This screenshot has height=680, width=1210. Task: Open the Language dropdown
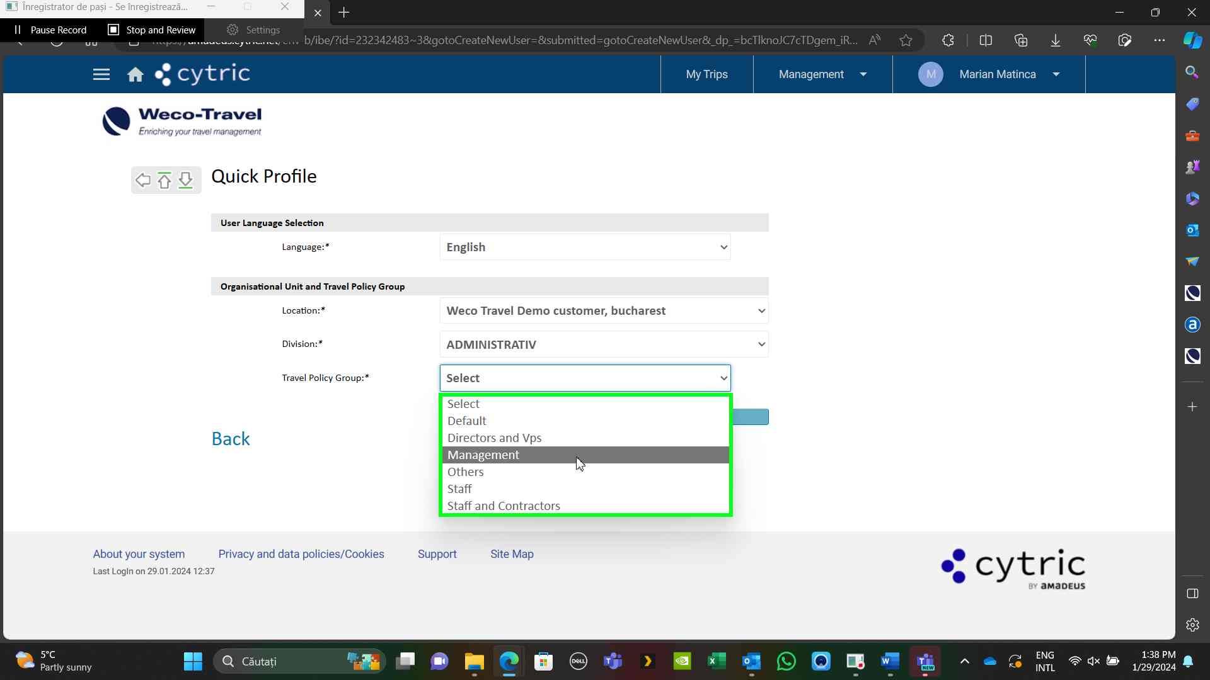click(585, 247)
